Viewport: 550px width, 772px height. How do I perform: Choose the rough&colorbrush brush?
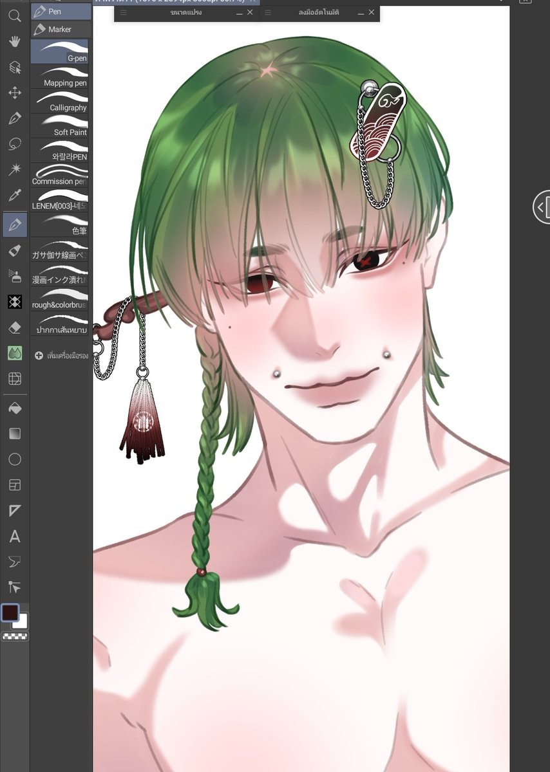[59, 298]
